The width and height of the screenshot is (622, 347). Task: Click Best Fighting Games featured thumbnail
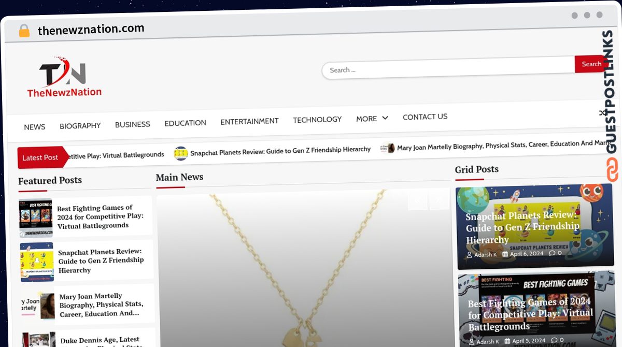click(36, 218)
